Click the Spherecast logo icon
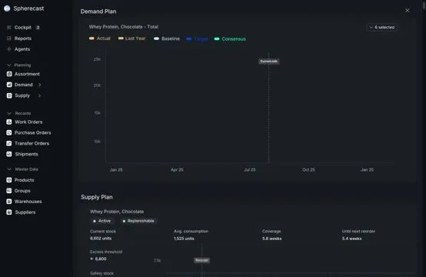The width and height of the screenshot is (426, 277). point(7,8)
